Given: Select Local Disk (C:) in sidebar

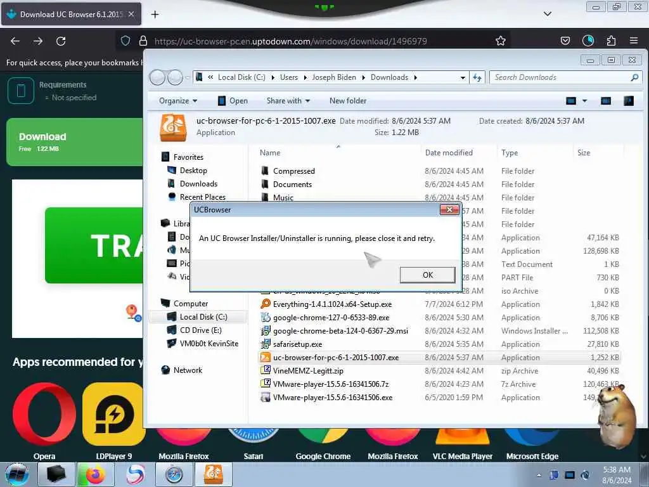Looking at the screenshot, I should point(203,317).
